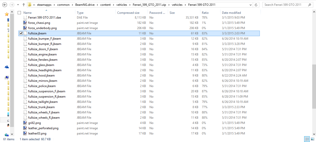The image size is (316, 142).
Task: Navigate to content in the breadcrumb
Action: (x=105, y=5)
